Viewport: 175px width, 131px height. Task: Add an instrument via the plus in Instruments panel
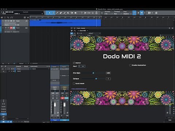pos(49,66)
